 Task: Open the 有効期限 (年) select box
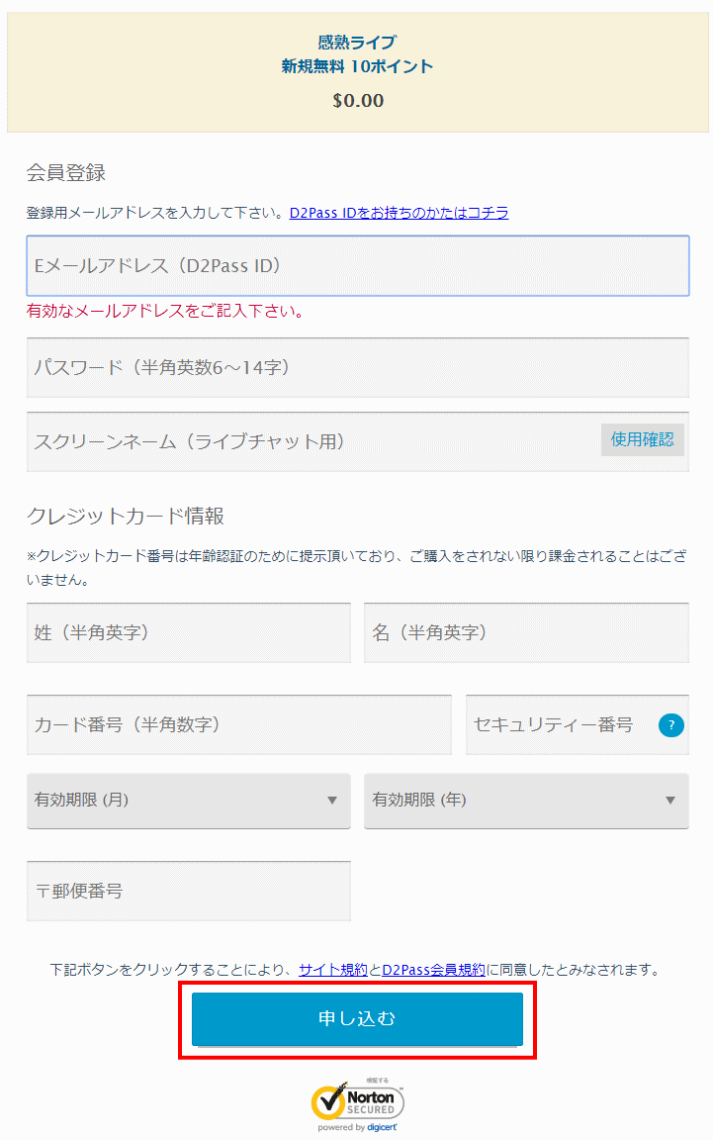[x=514, y=801]
